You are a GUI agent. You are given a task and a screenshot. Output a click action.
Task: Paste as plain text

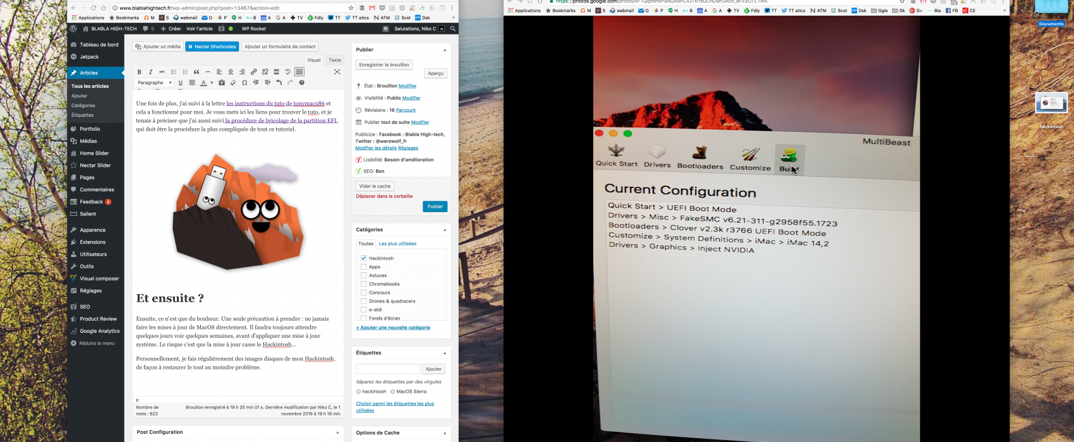(x=222, y=83)
